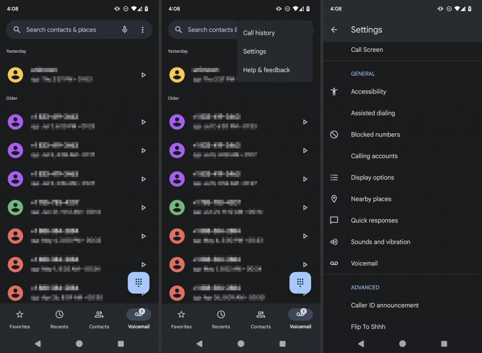Switch to the Favorites tab

pos(20,320)
